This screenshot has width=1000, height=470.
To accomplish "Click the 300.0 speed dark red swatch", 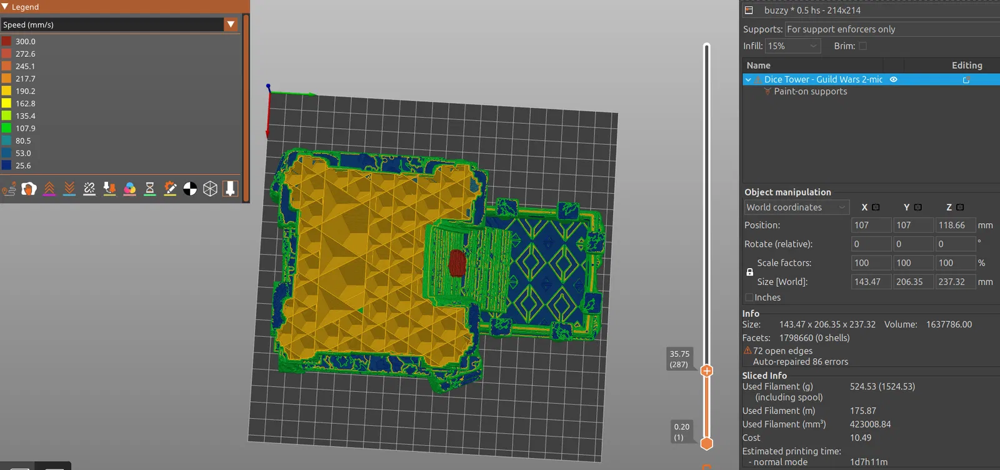I will (x=6, y=41).
